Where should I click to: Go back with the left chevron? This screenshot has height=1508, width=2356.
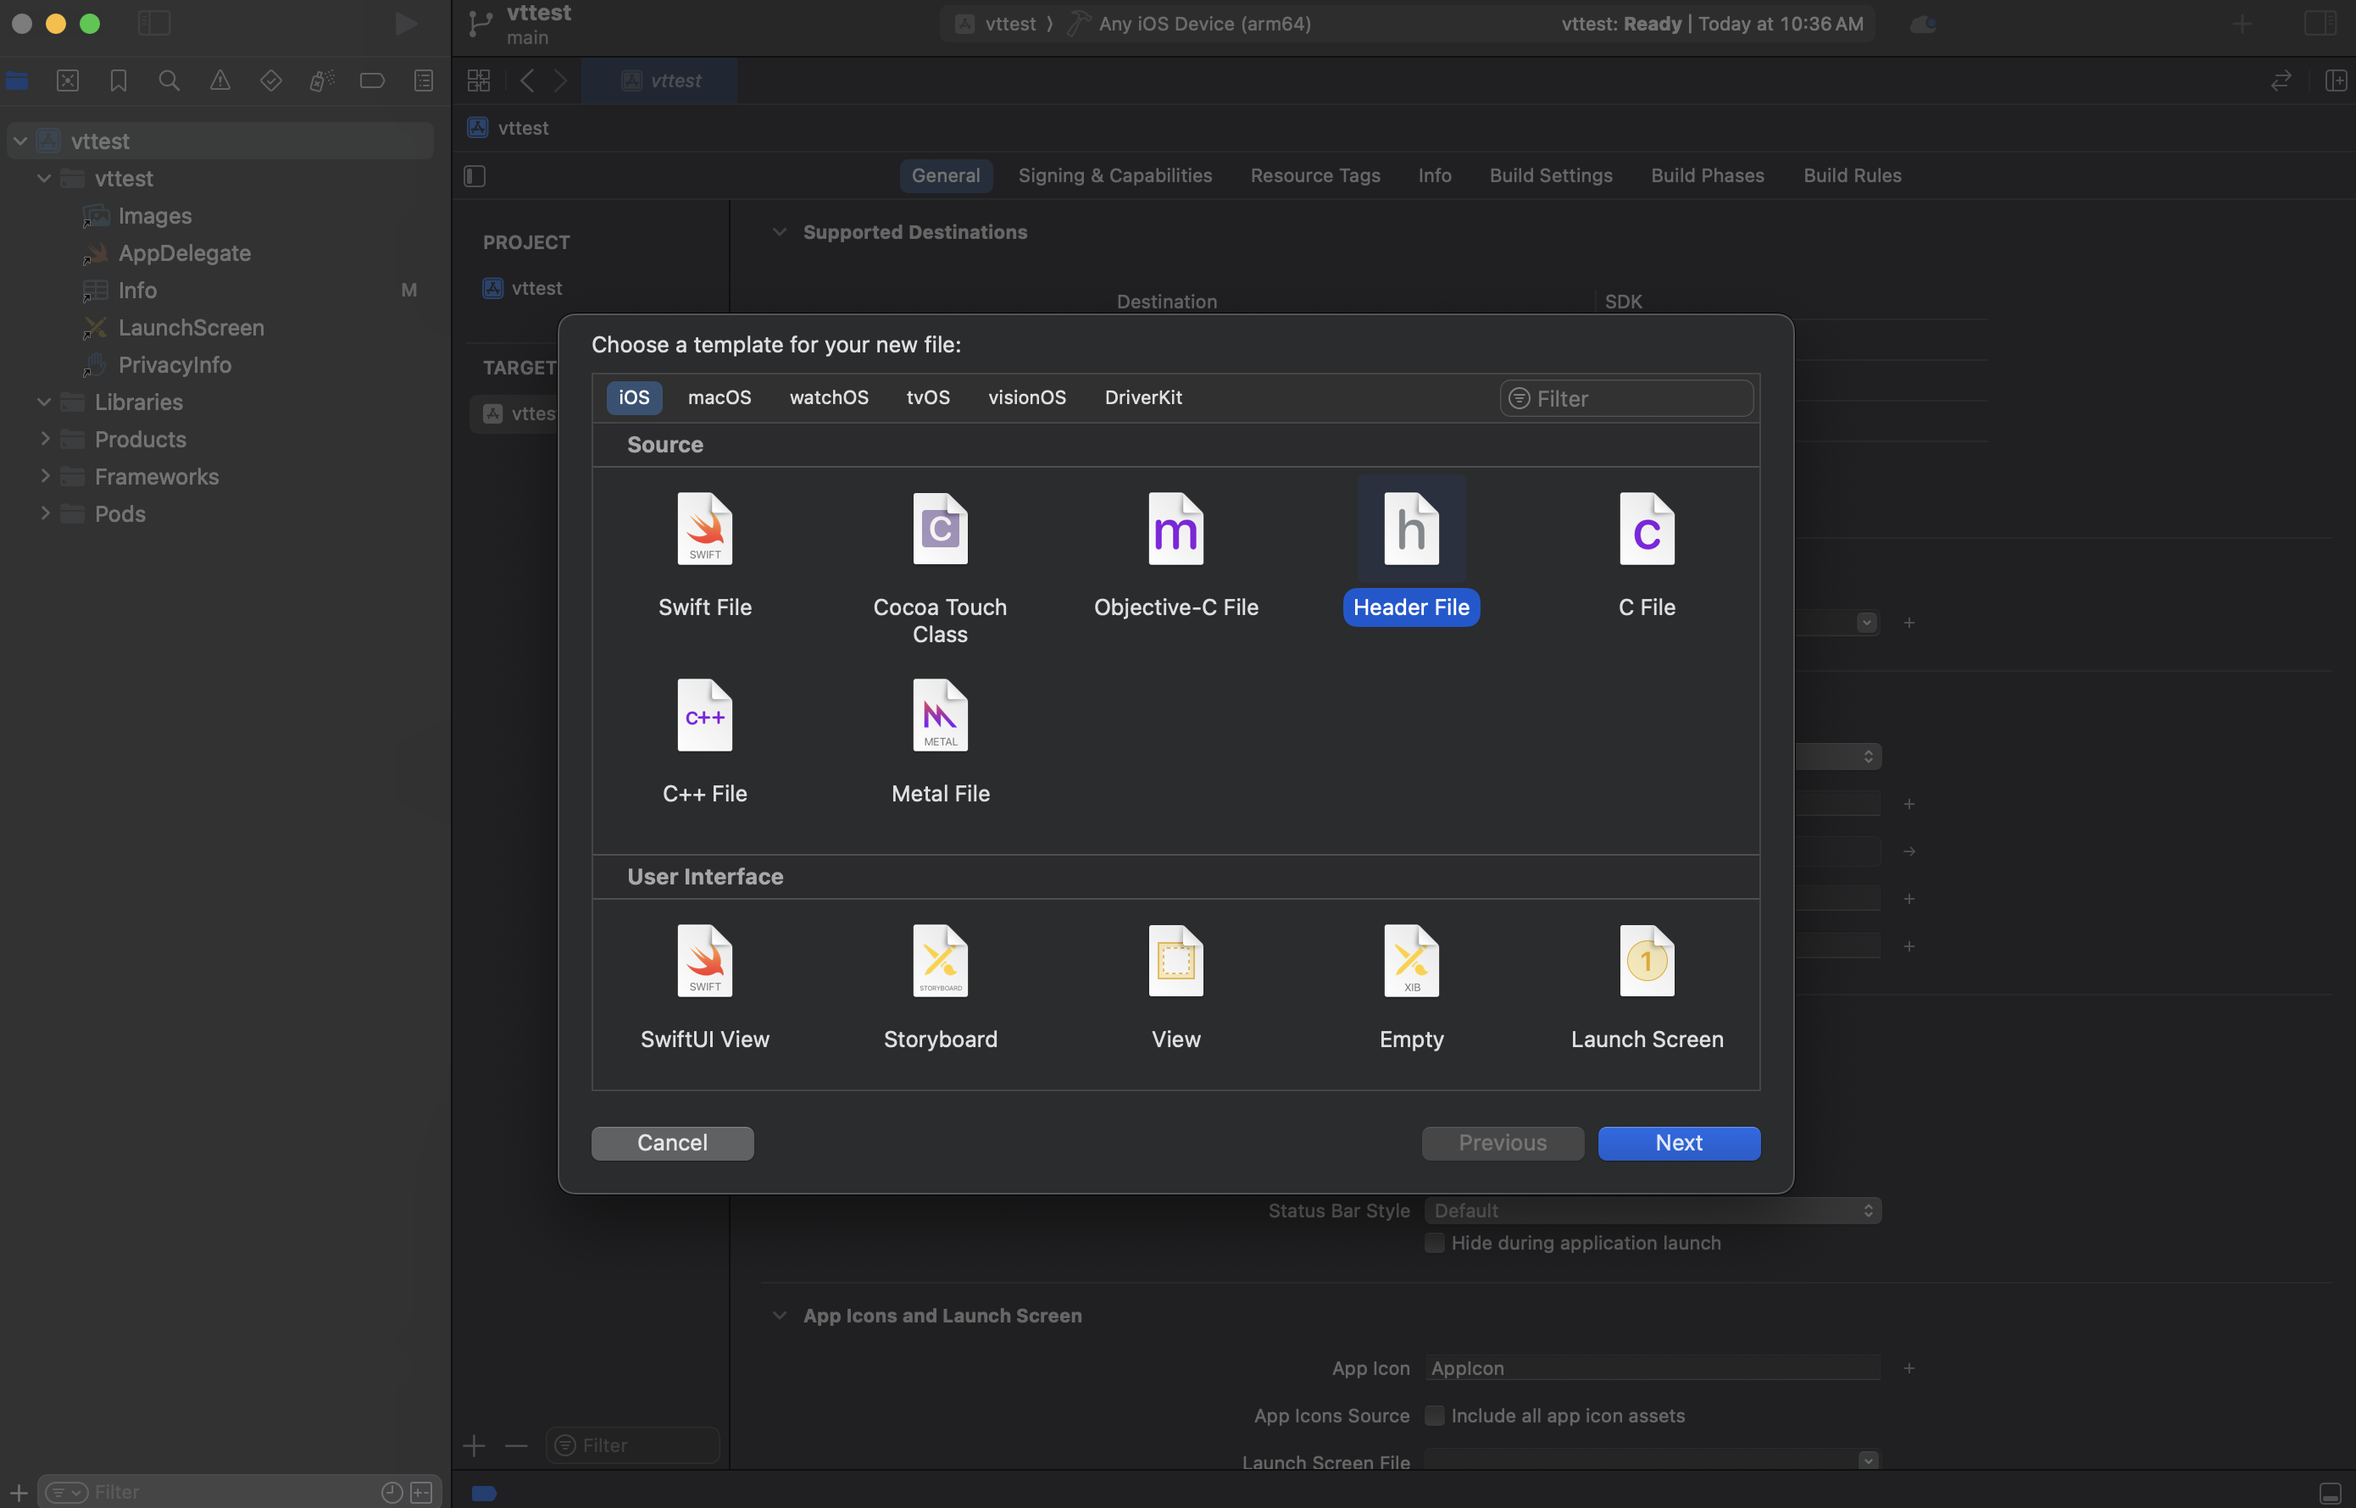[527, 80]
